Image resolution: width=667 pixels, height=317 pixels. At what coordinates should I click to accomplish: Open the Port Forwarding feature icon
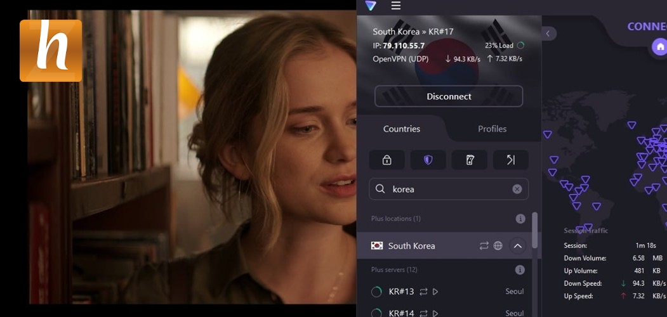511,160
